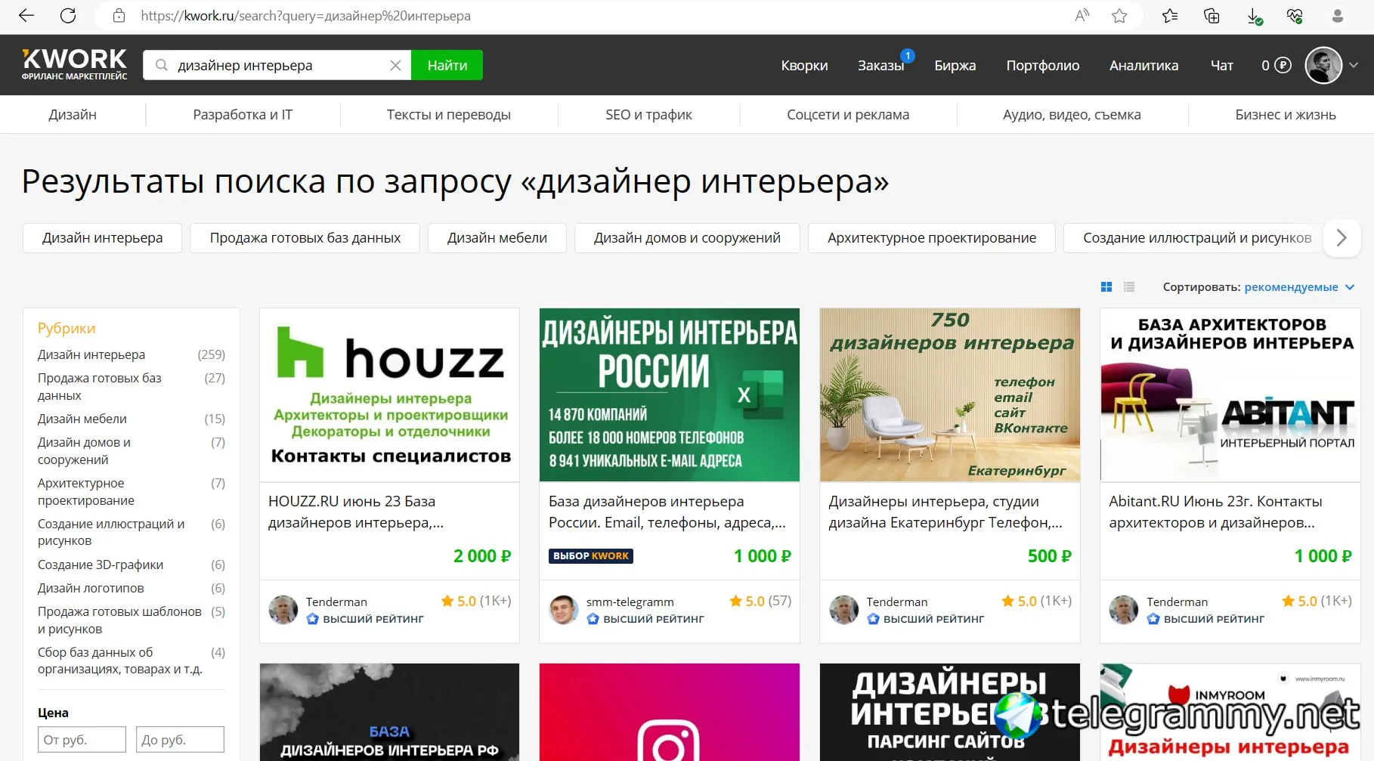The height and width of the screenshot is (761, 1374).
Task: Open Аналитика in the top menu
Action: 1143,66
